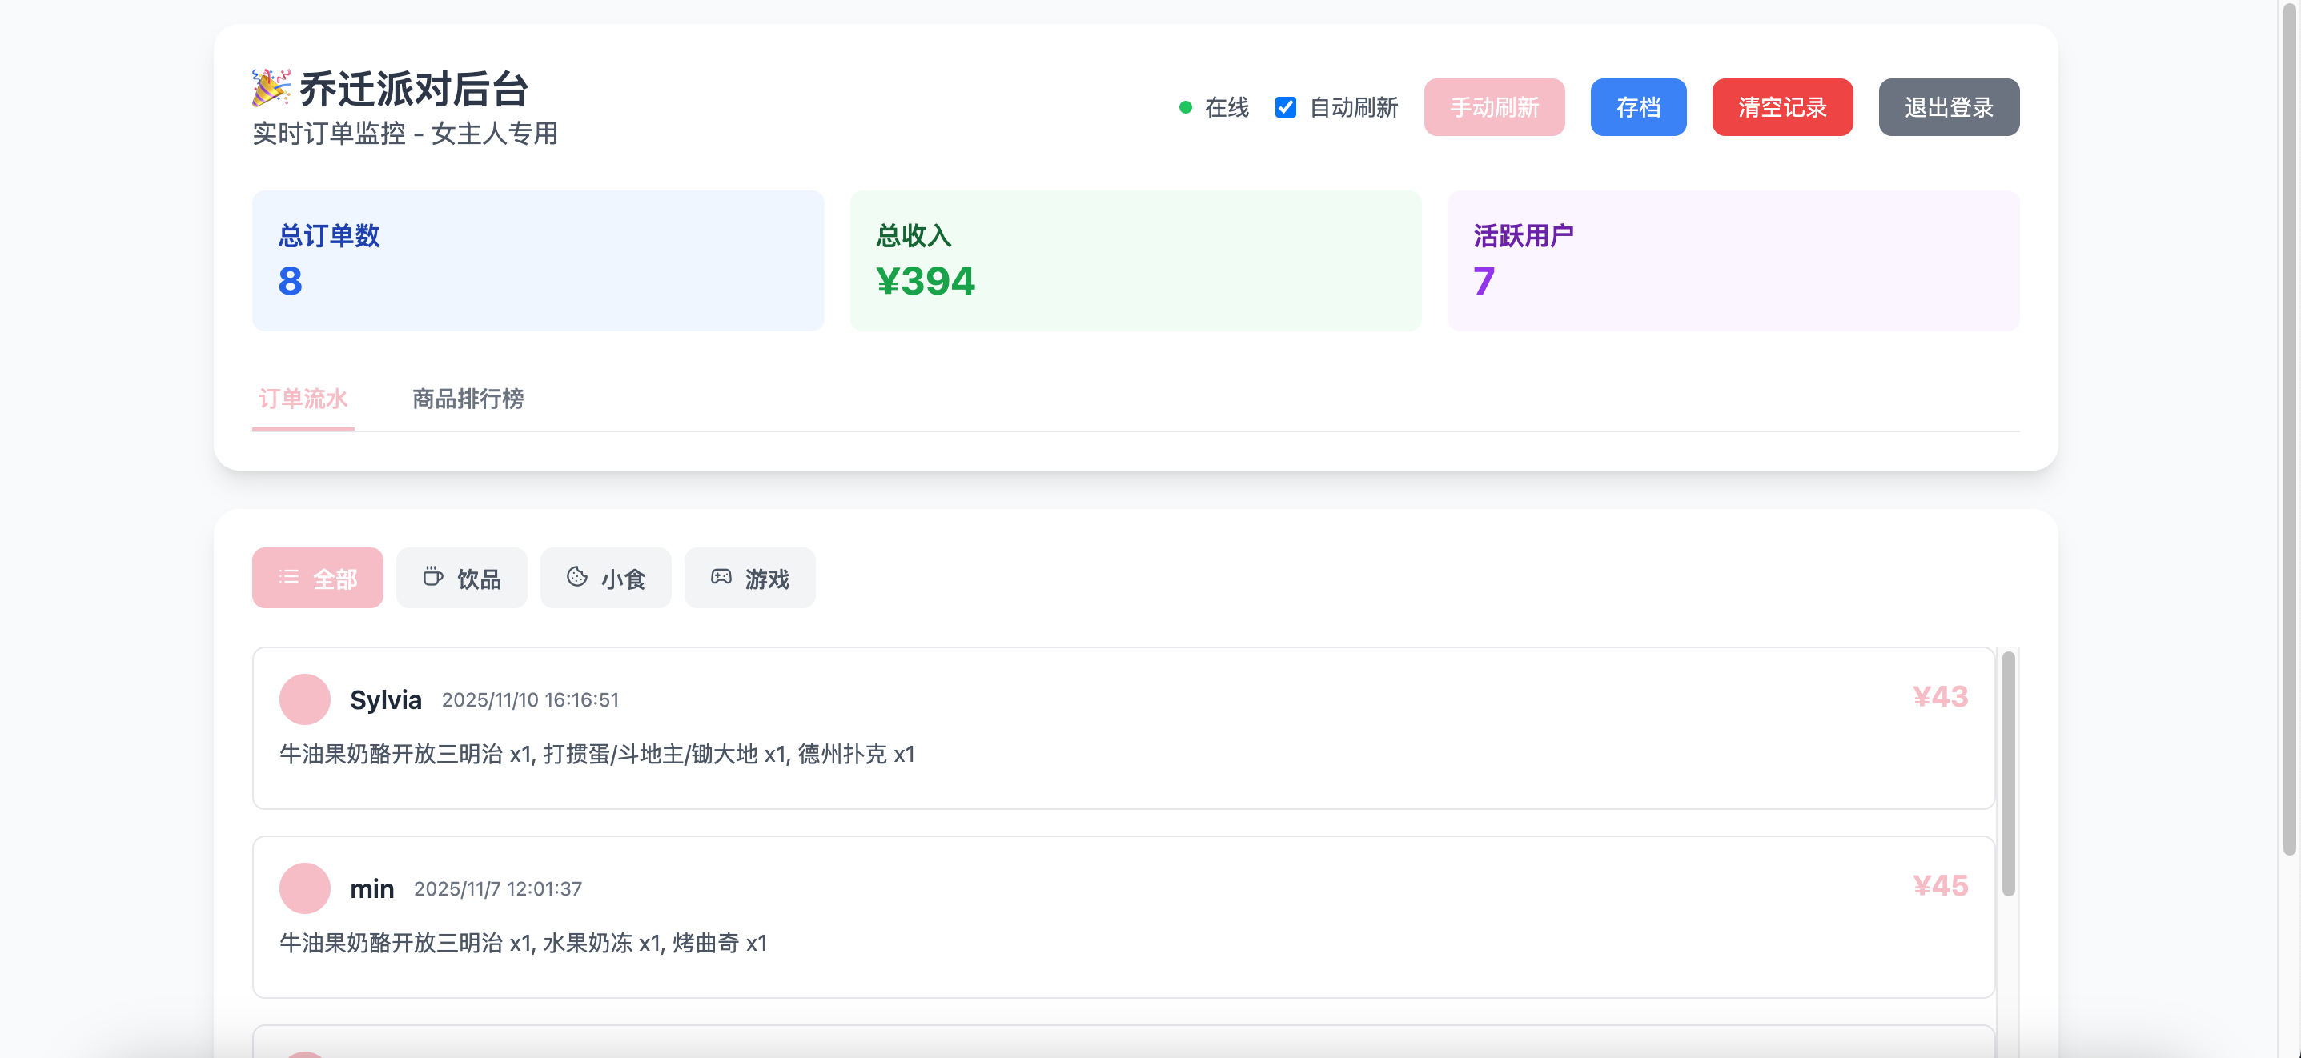Click the blue 存档 button
The width and height of the screenshot is (2301, 1058).
pyautogui.click(x=1637, y=107)
